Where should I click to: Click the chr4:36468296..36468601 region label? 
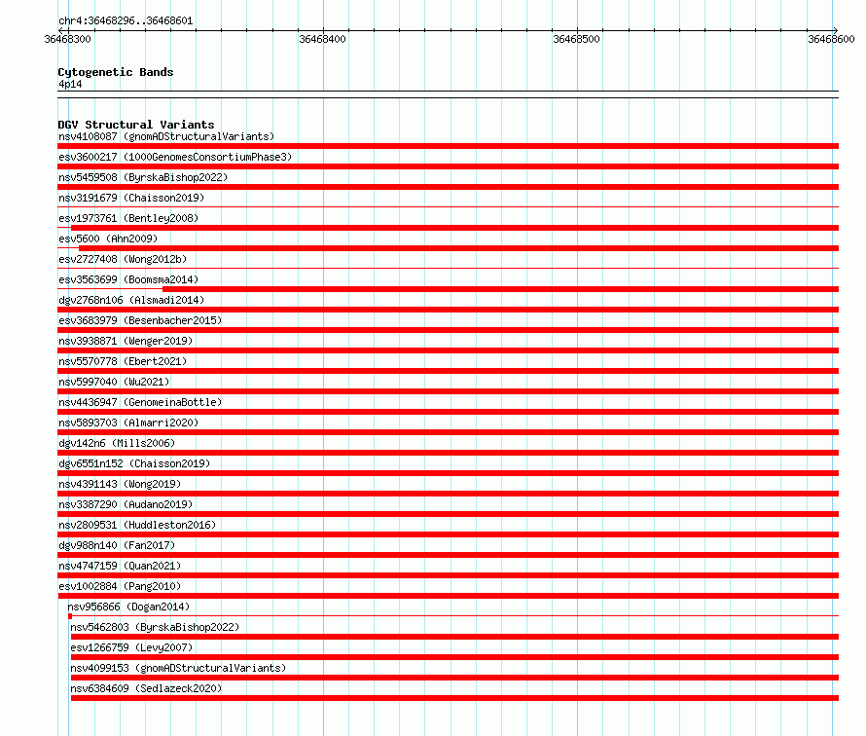pyautogui.click(x=126, y=21)
